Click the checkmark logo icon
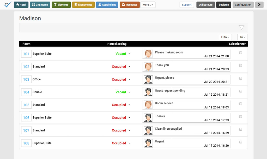The height and width of the screenshot is (159, 267). pos(8,5)
